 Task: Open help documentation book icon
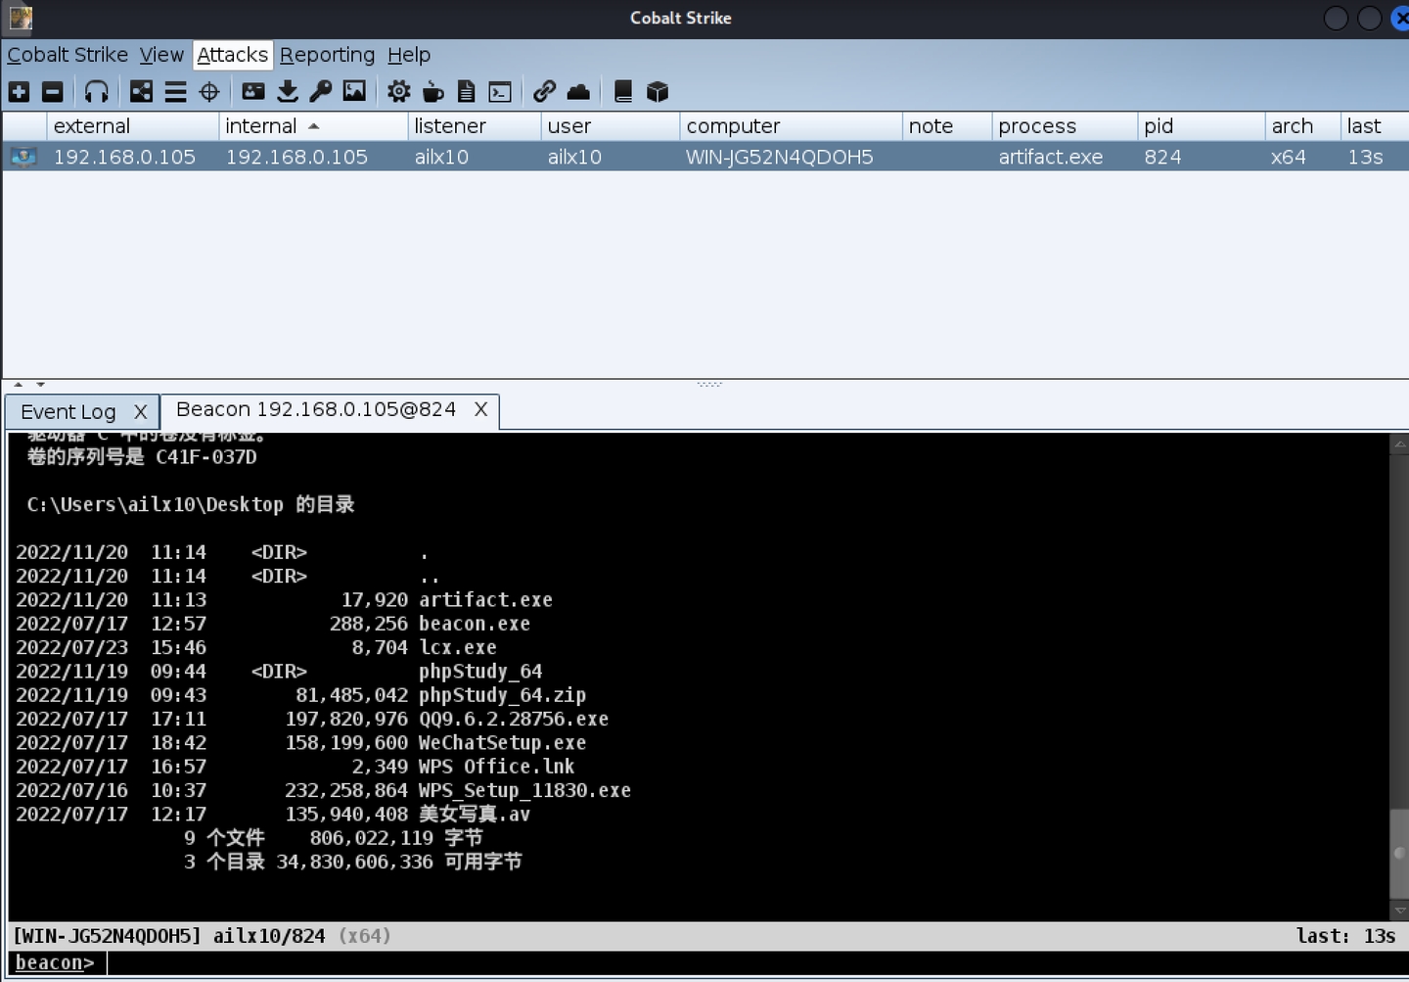[x=622, y=91]
